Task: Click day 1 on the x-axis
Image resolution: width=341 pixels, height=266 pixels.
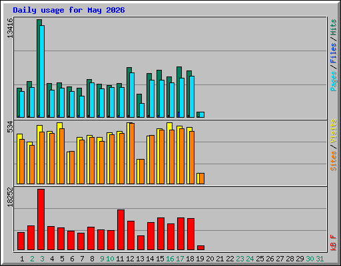Action: tap(22, 259)
